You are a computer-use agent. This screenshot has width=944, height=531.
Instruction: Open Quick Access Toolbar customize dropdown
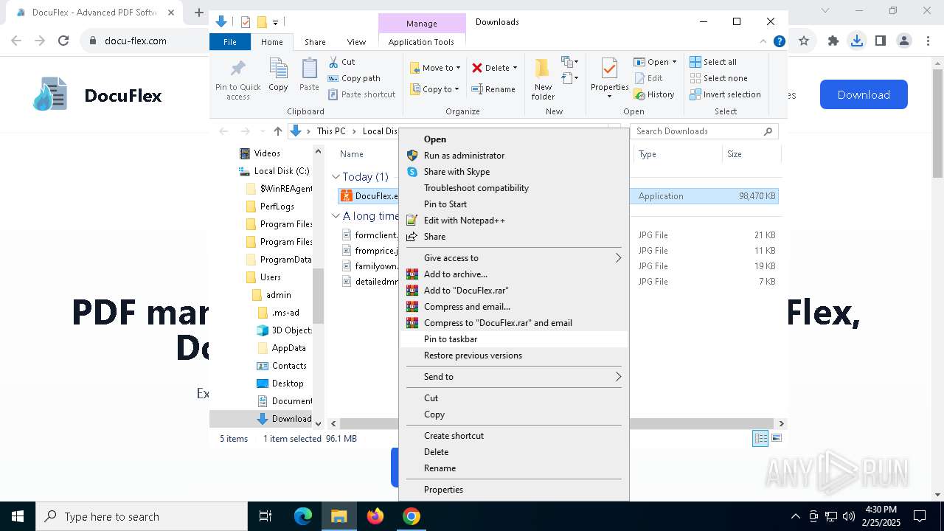(x=276, y=22)
